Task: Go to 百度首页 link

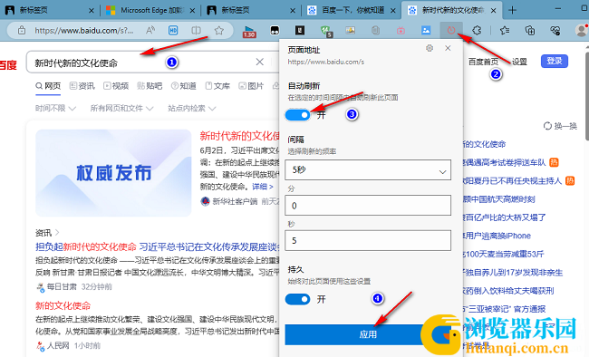Action: coord(484,62)
